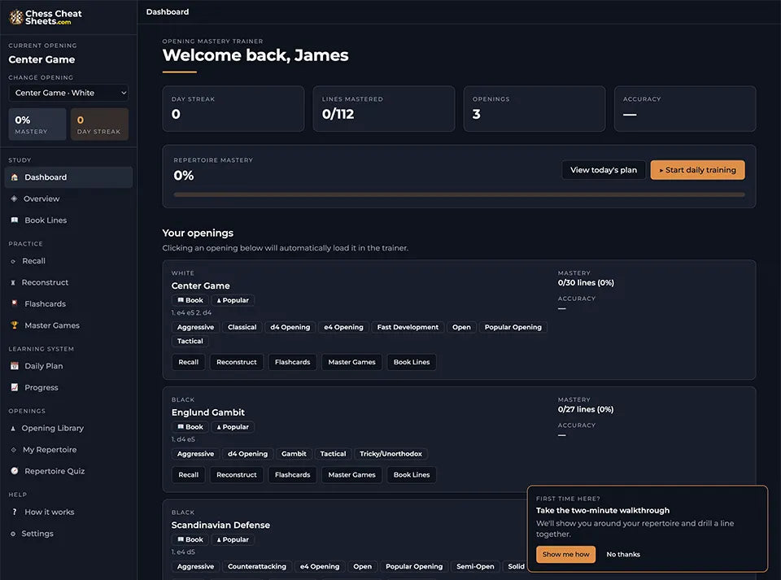The height and width of the screenshot is (580, 781).
Task: Open the How it works help icon
Action: (x=15, y=512)
